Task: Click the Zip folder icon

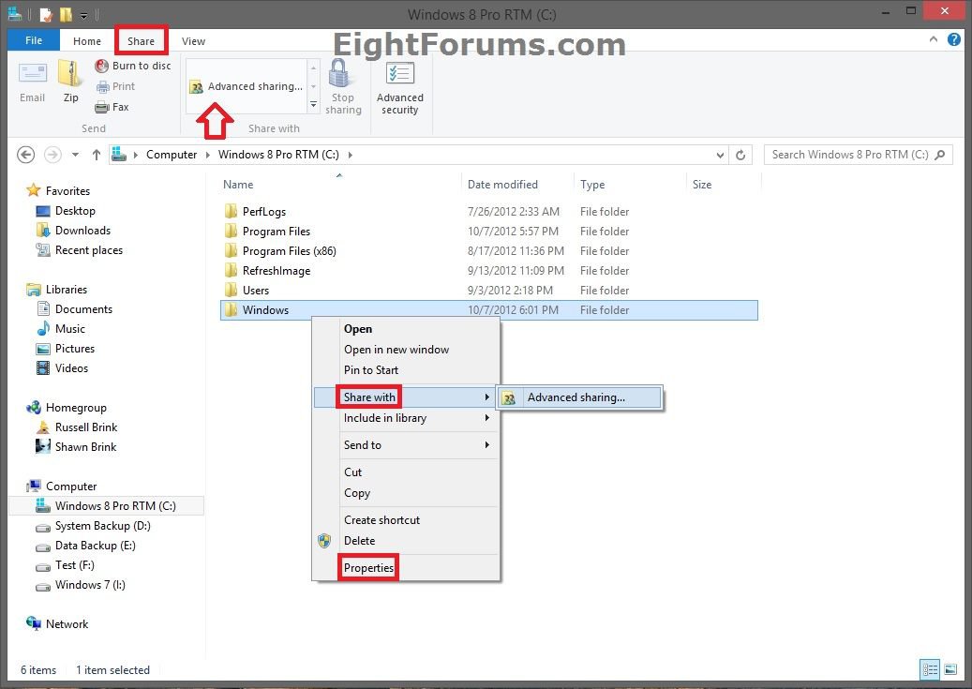Action: click(x=70, y=73)
